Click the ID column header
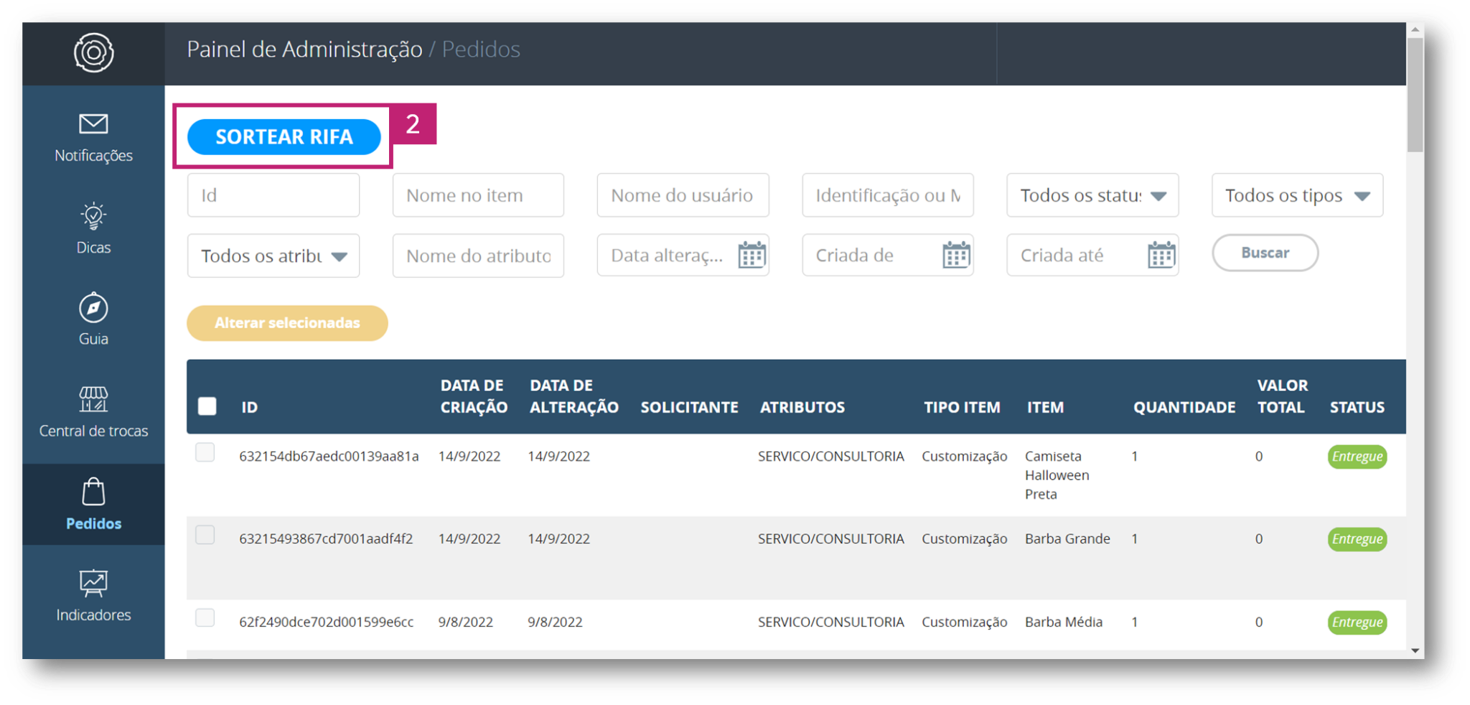The height and width of the screenshot is (705, 1470). [x=249, y=407]
